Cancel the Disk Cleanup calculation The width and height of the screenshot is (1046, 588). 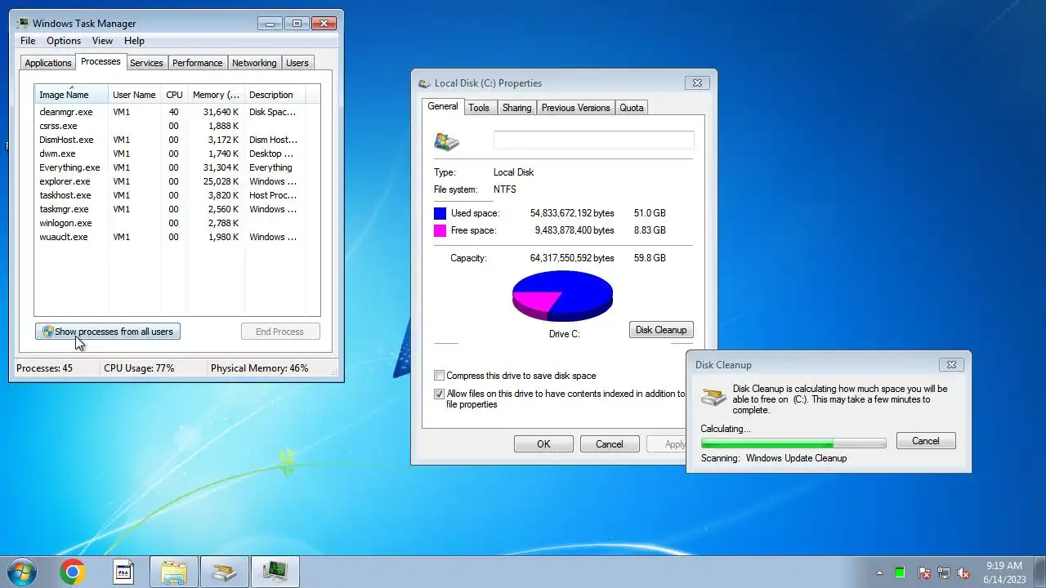[926, 441]
